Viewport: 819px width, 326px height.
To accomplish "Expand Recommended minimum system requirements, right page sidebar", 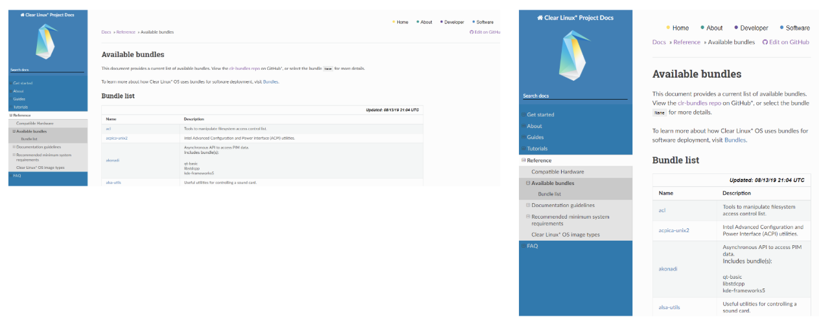I will [x=528, y=217].
